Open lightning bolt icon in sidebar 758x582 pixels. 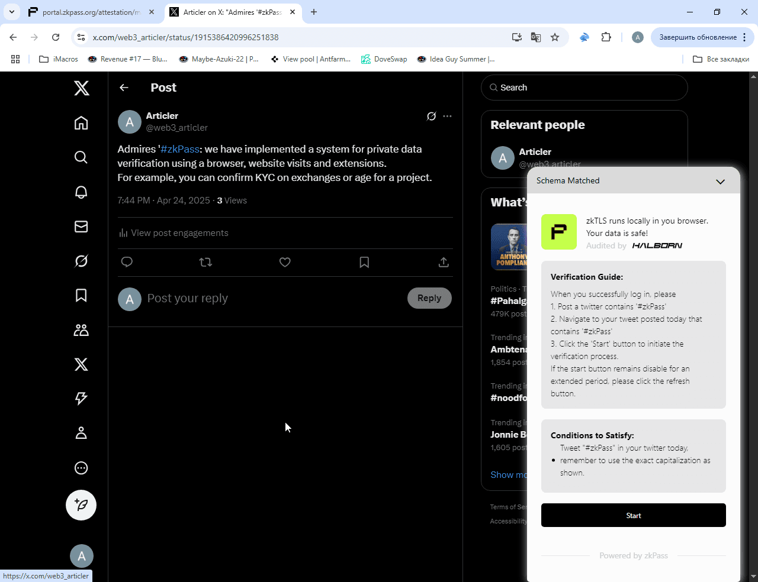(x=81, y=399)
